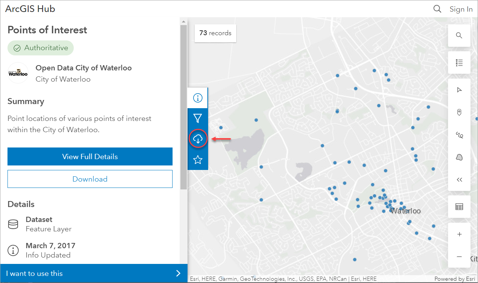
Task: Click the View Full Details button
Action: 90,156
